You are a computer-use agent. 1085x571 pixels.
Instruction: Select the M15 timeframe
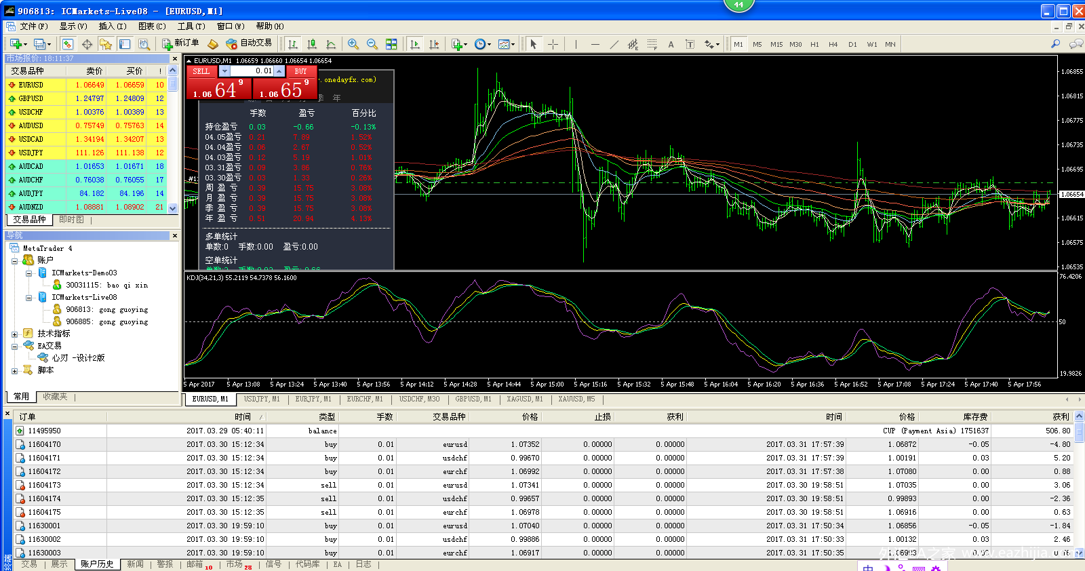(x=776, y=44)
